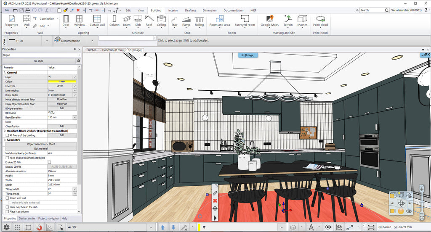Pick the Column tool
The image size is (431, 232).
point(114,21)
